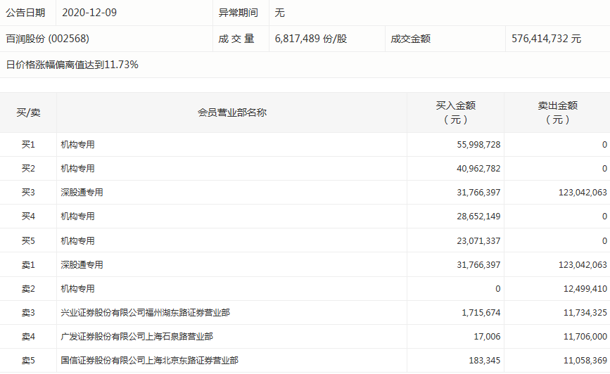Open the 广发证券 上海石泉路营业部 entry
Screen dimensions: 610x374
(136, 337)
